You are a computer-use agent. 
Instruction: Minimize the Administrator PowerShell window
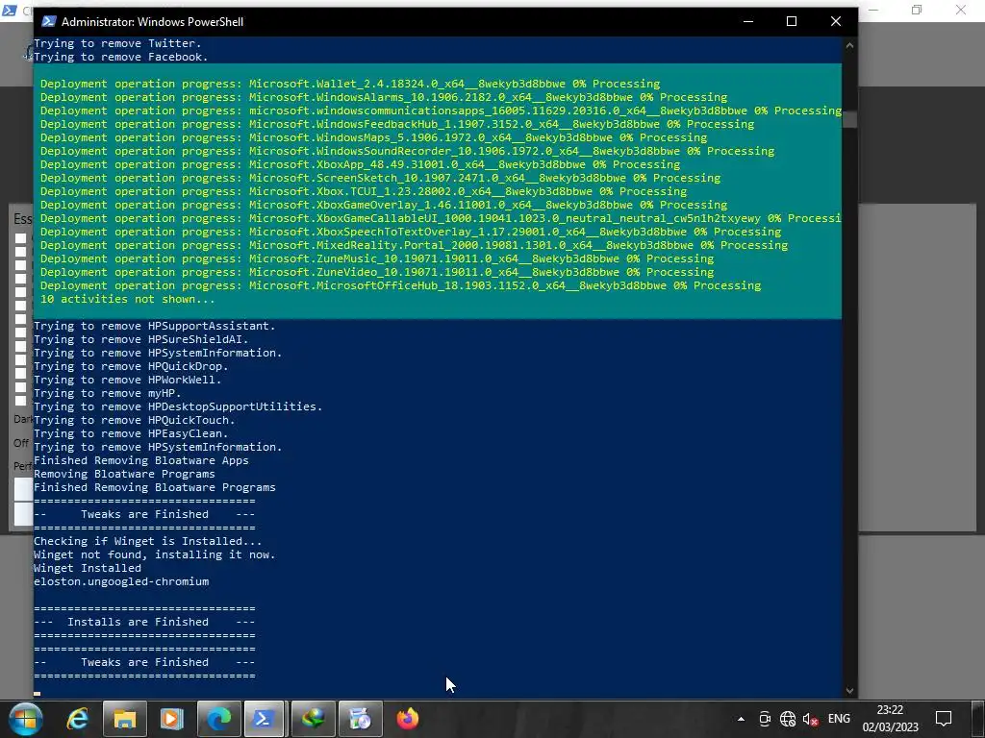pyautogui.click(x=748, y=21)
